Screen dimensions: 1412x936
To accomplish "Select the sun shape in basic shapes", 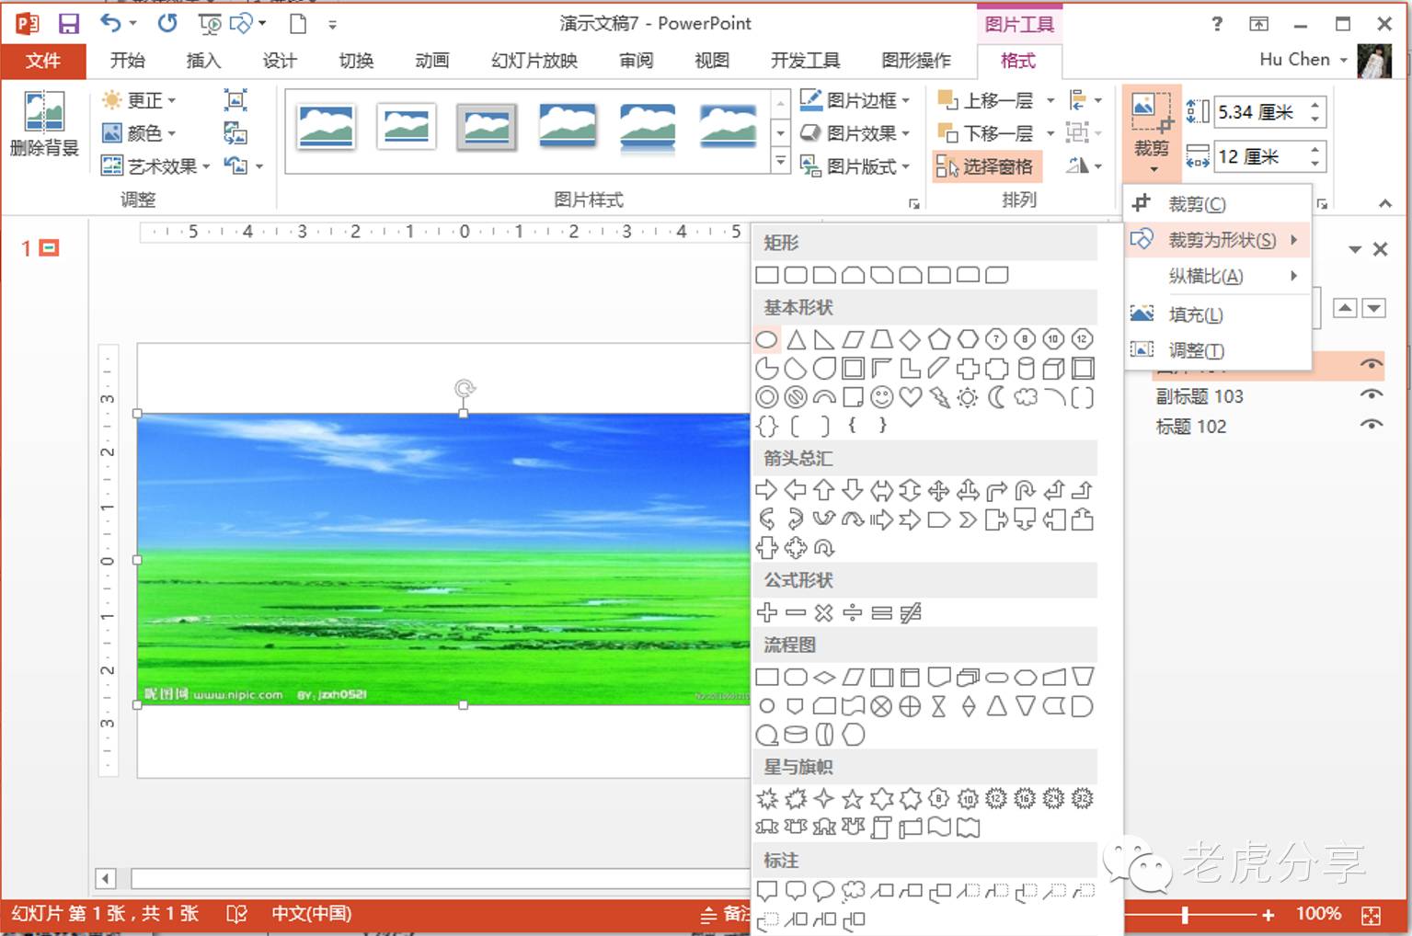I will (x=968, y=397).
